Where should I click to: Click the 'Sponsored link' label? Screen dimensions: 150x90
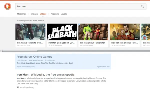[x=103, y=67]
